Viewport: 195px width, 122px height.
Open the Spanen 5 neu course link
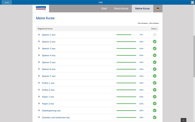(49, 62)
